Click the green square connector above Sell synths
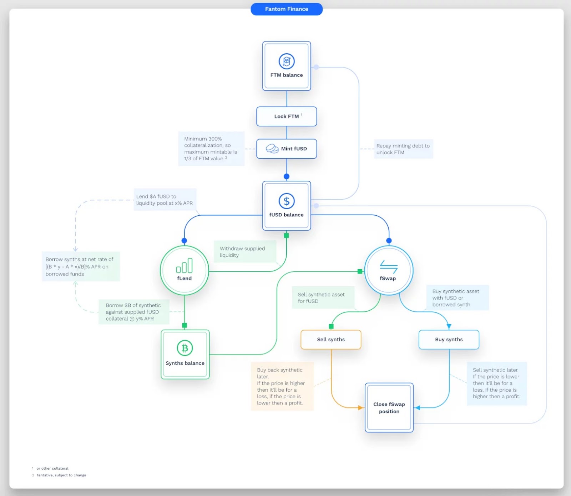The height and width of the screenshot is (496, 571). [x=331, y=326]
